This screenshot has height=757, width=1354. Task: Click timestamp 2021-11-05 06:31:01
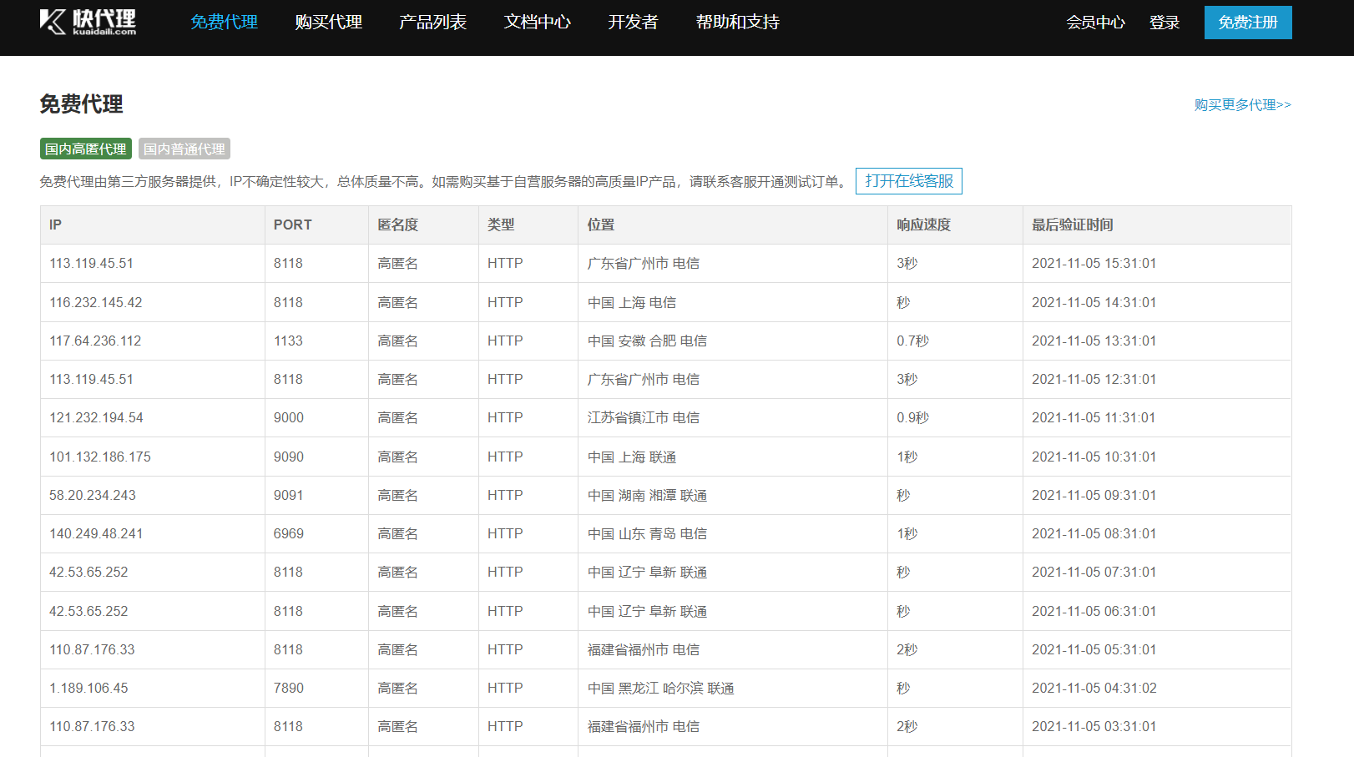pyautogui.click(x=1094, y=611)
